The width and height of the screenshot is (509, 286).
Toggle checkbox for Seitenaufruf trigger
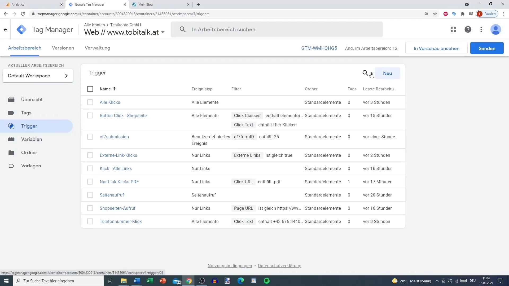90,195
